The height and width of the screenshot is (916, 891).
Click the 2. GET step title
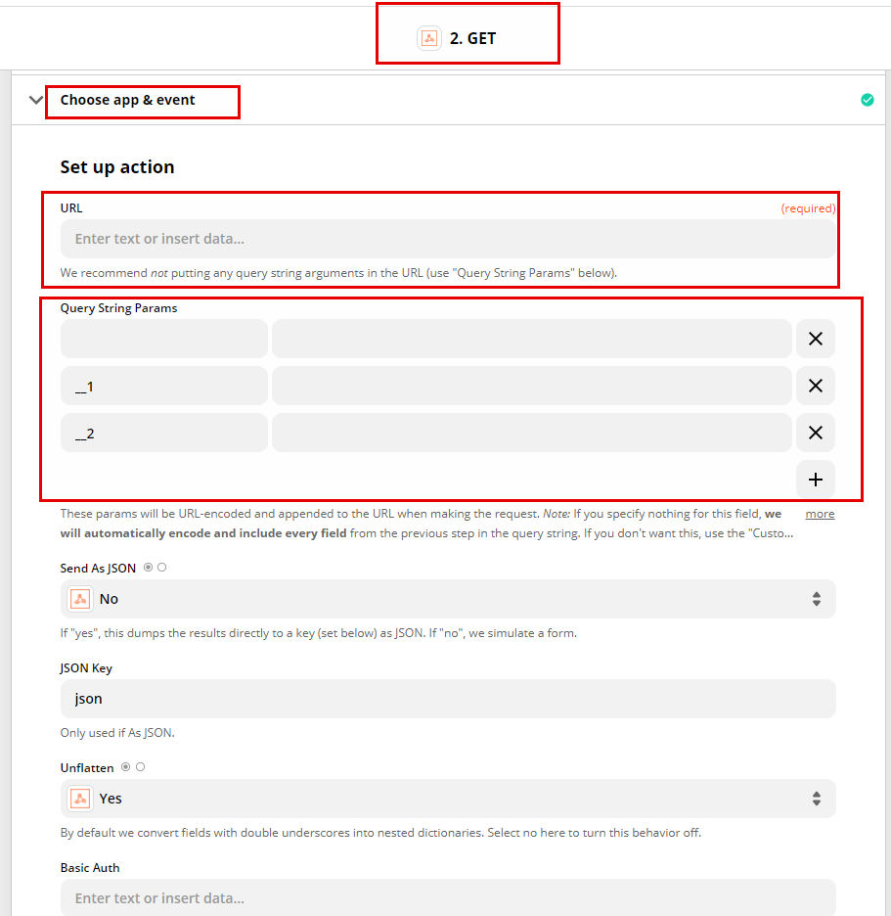(473, 39)
